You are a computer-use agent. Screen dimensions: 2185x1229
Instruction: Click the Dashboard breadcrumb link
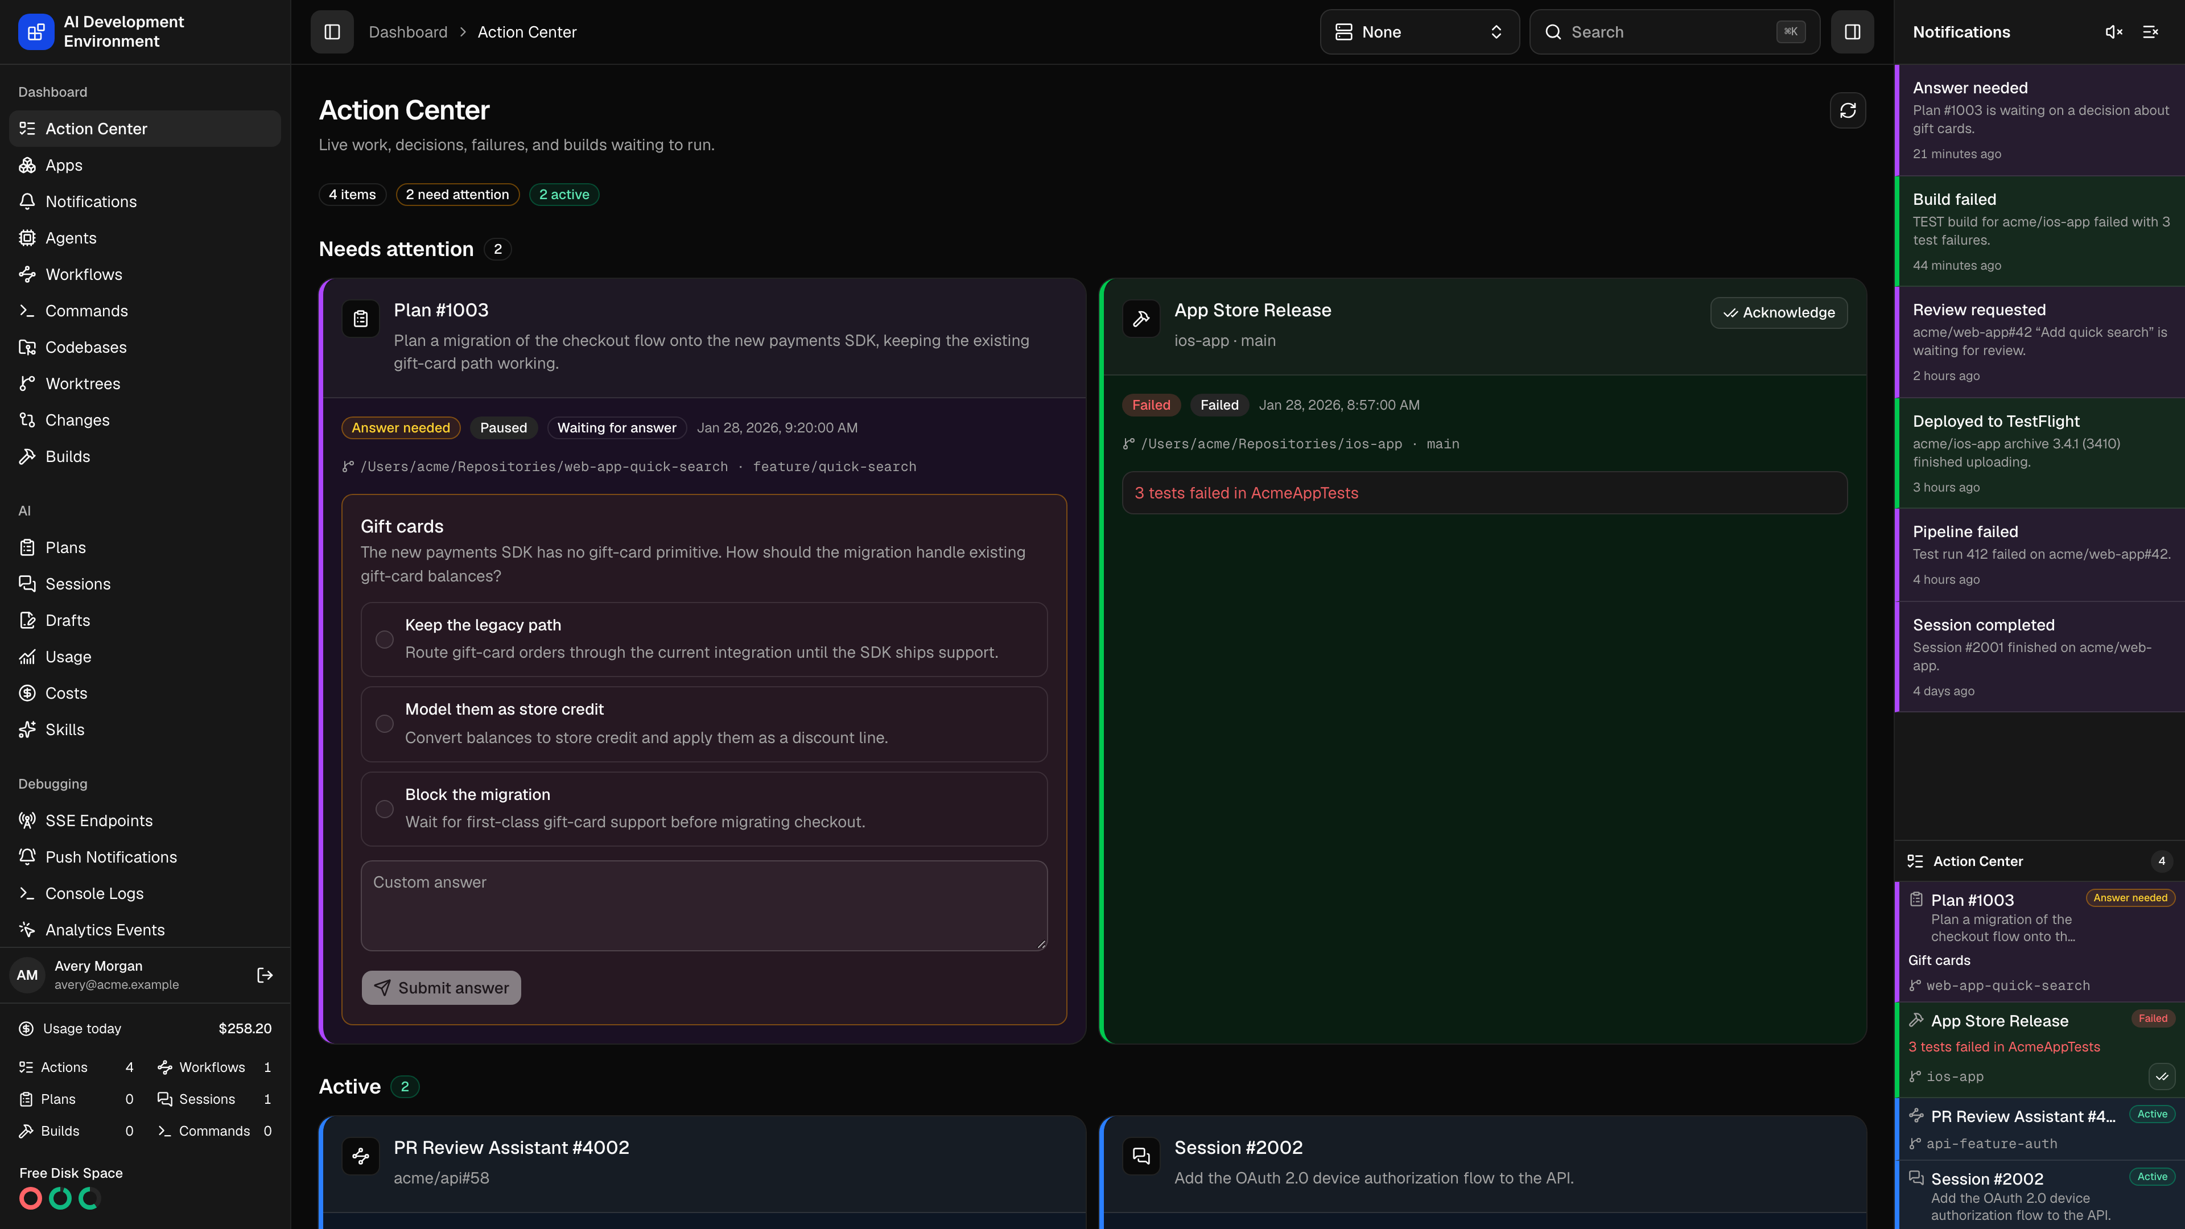pos(408,32)
